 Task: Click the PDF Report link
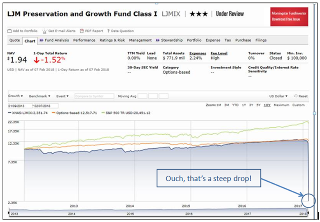pos(94,31)
